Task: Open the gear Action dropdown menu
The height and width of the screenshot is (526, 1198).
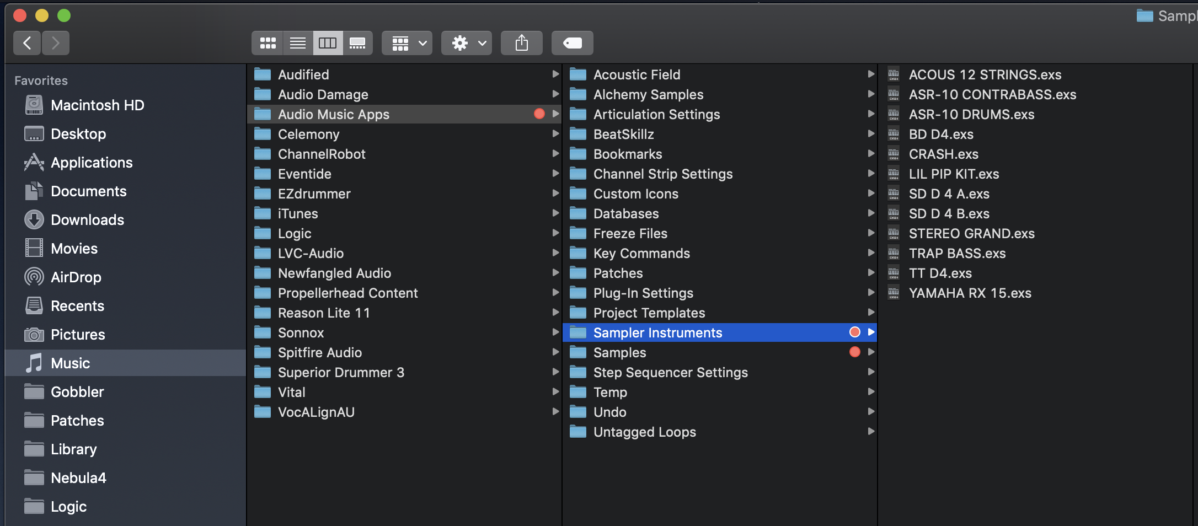Action: click(467, 43)
